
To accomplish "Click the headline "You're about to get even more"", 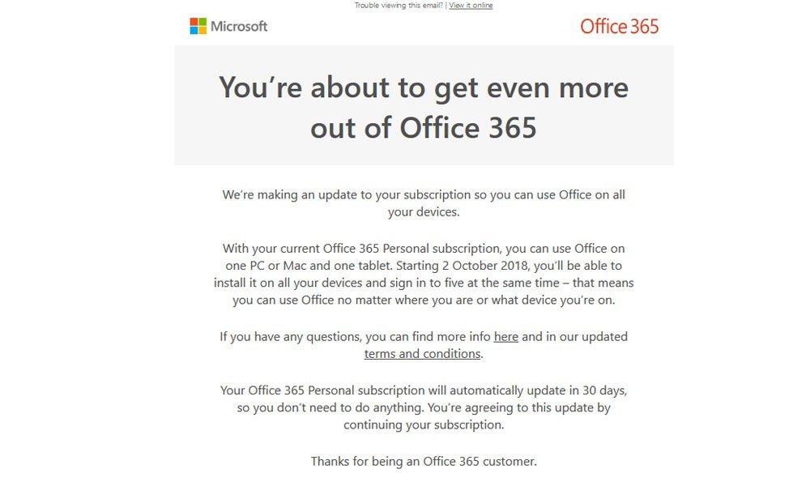I will (424, 87).
